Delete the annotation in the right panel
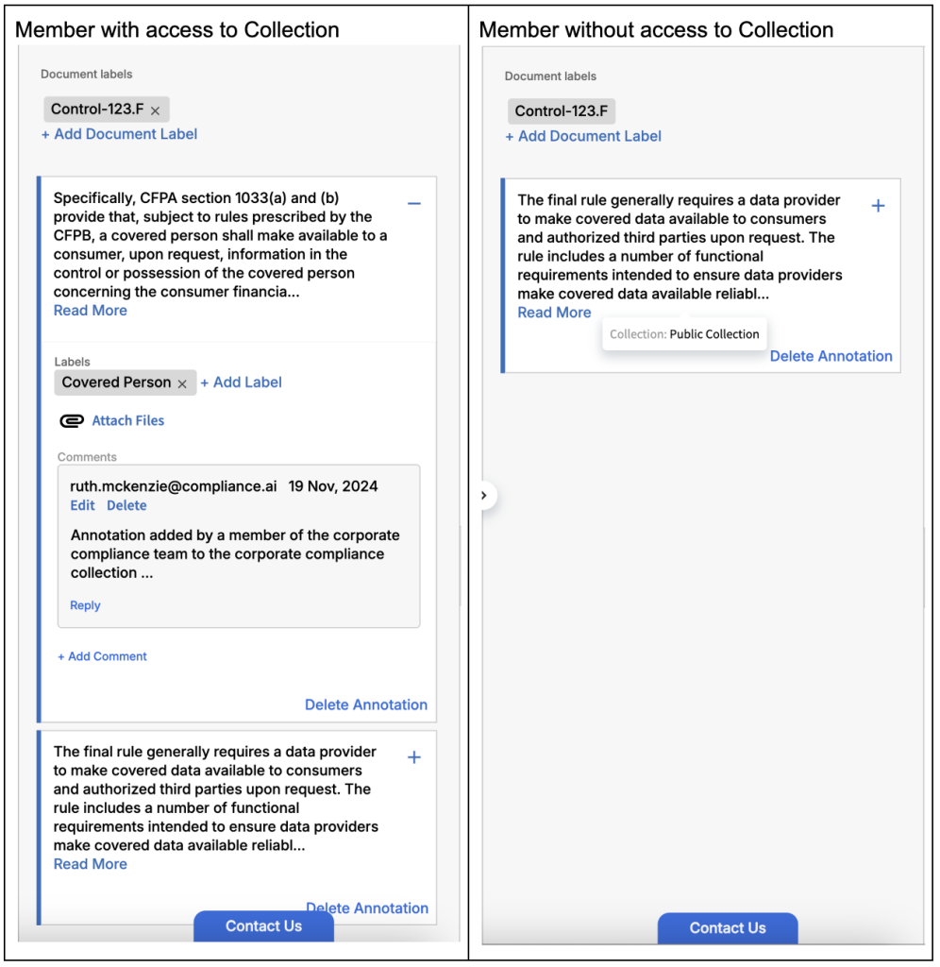This screenshot has width=940, height=967. [831, 357]
